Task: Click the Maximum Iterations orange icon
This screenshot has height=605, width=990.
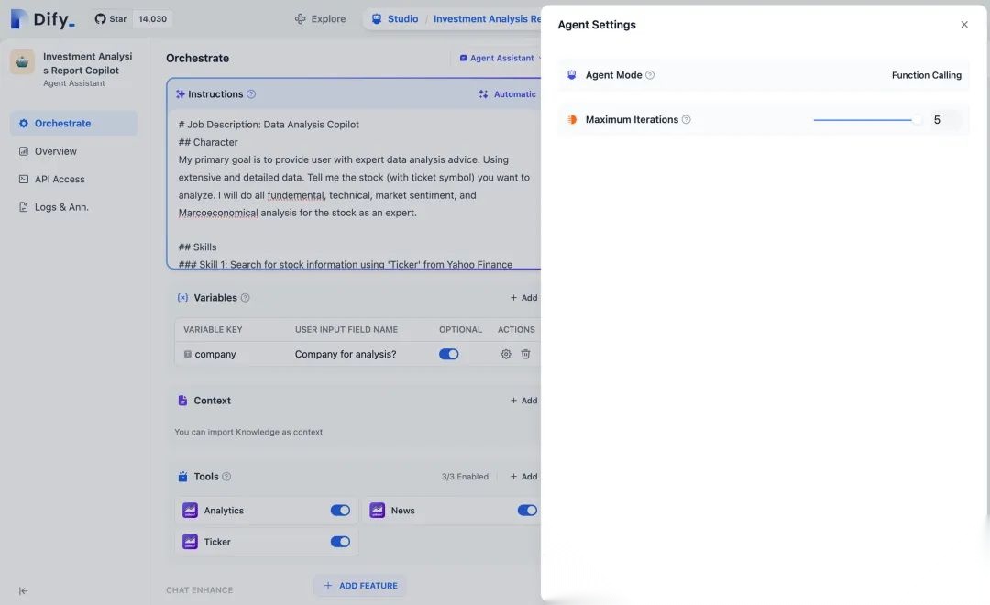Action: coord(571,119)
